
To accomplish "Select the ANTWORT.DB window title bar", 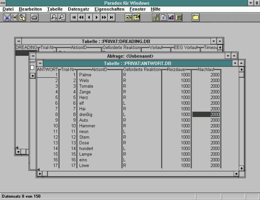I will (138, 63).
